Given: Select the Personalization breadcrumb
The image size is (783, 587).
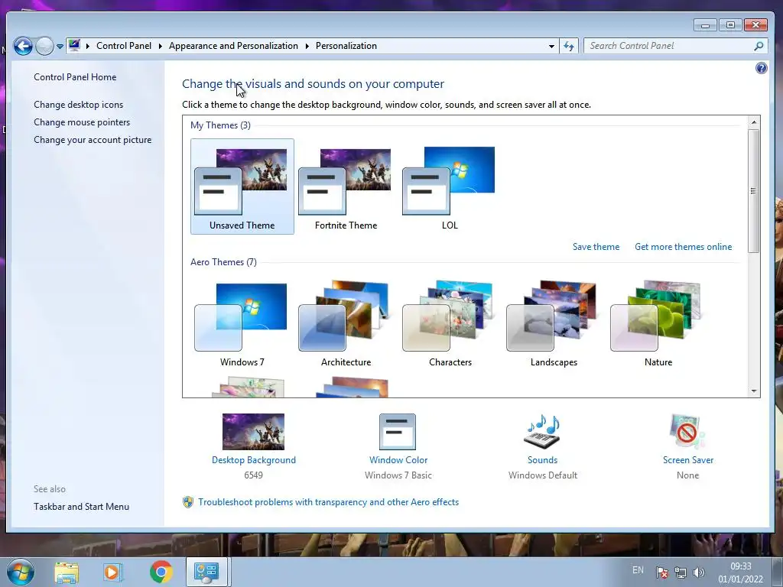Looking at the screenshot, I should click(346, 46).
